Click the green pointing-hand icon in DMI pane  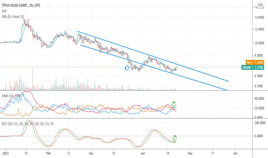click(x=174, y=105)
